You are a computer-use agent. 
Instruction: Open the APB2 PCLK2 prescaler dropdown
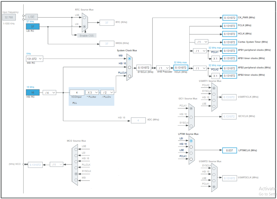200,68
